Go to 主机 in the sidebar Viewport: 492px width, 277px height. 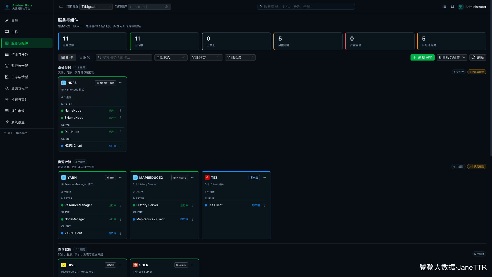27,32
